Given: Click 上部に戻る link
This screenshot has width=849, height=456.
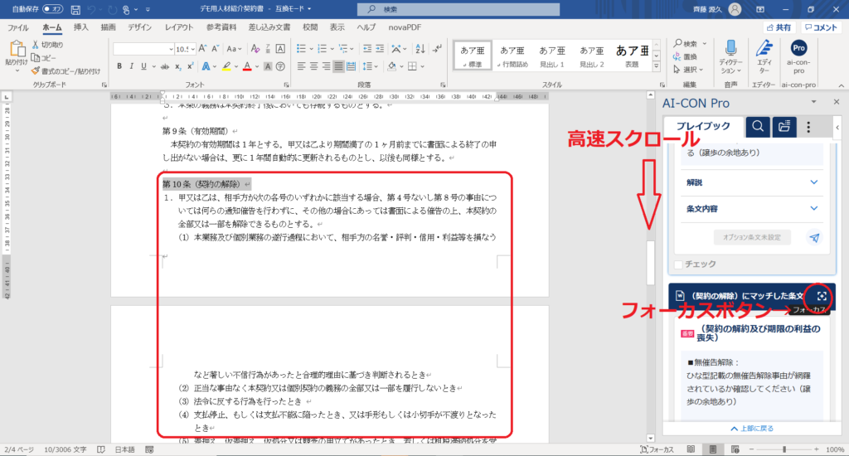Looking at the screenshot, I should (752, 429).
